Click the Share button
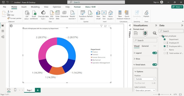 click(177, 7)
